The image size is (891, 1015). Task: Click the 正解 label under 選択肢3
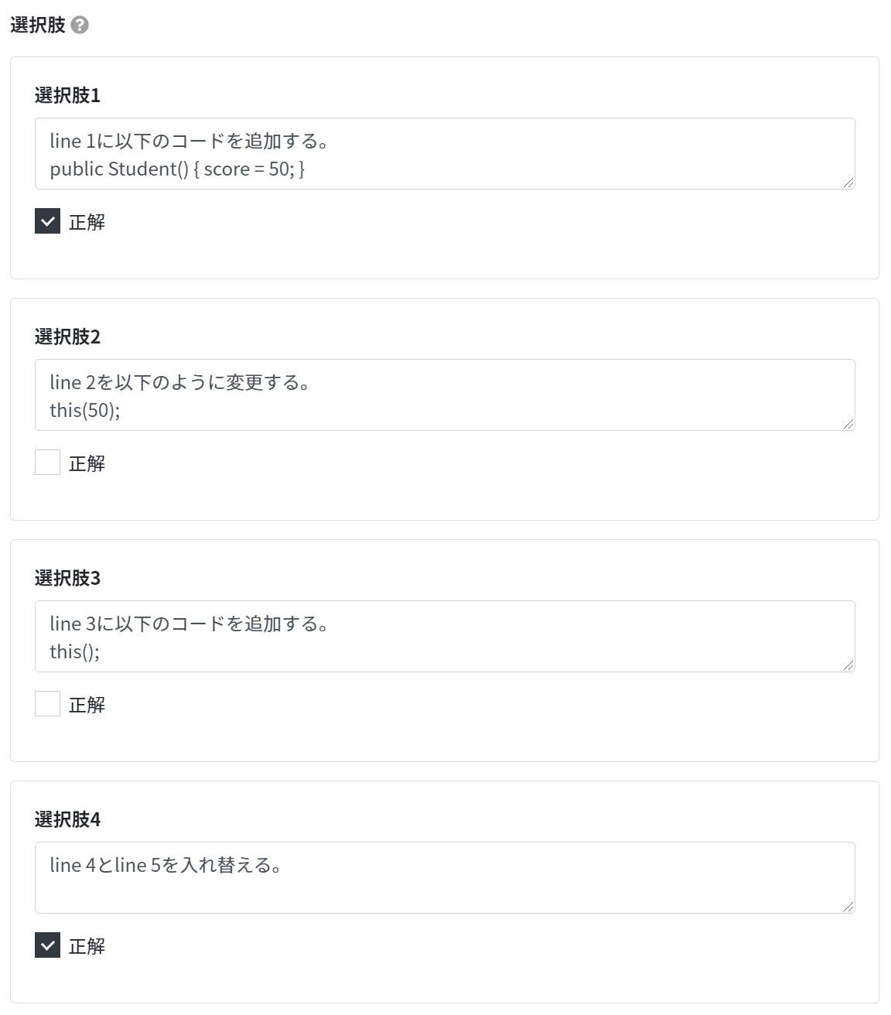coord(87,705)
